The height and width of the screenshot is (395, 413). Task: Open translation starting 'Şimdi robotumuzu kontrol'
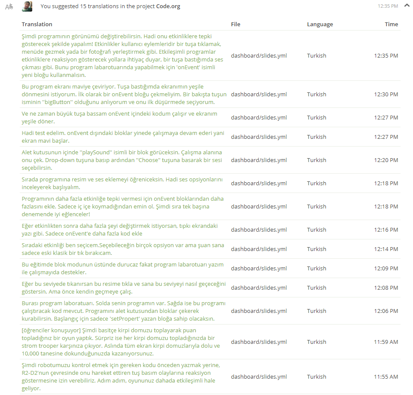click(x=121, y=377)
